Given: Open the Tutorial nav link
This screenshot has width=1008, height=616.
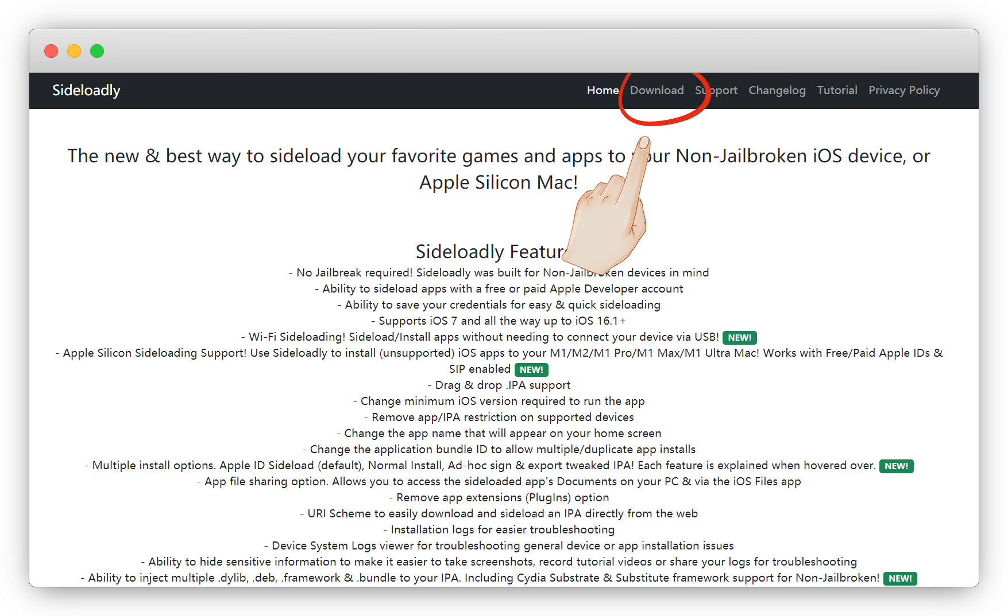Looking at the screenshot, I should click(837, 91).
